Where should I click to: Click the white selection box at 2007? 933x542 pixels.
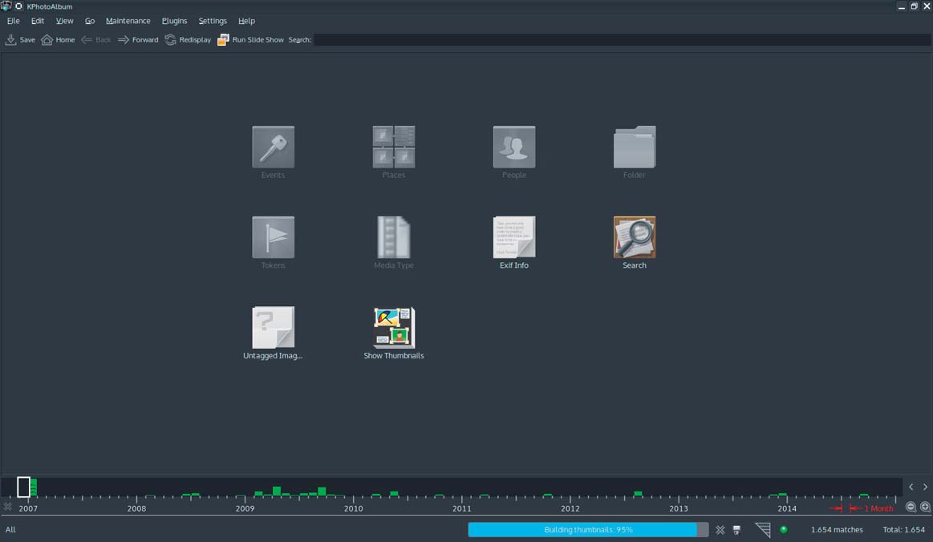point(24,487)
